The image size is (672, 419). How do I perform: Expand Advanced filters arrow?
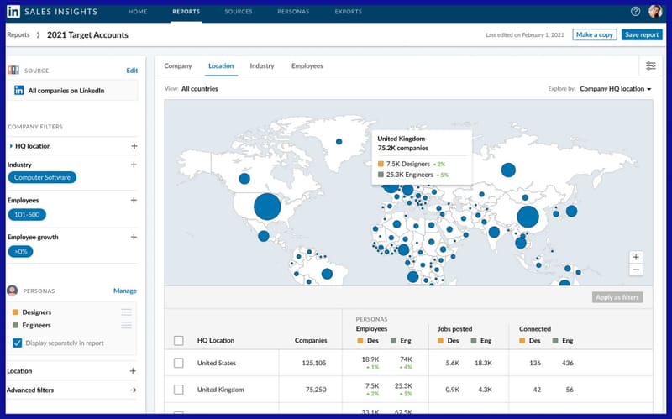tap(133, 390)
